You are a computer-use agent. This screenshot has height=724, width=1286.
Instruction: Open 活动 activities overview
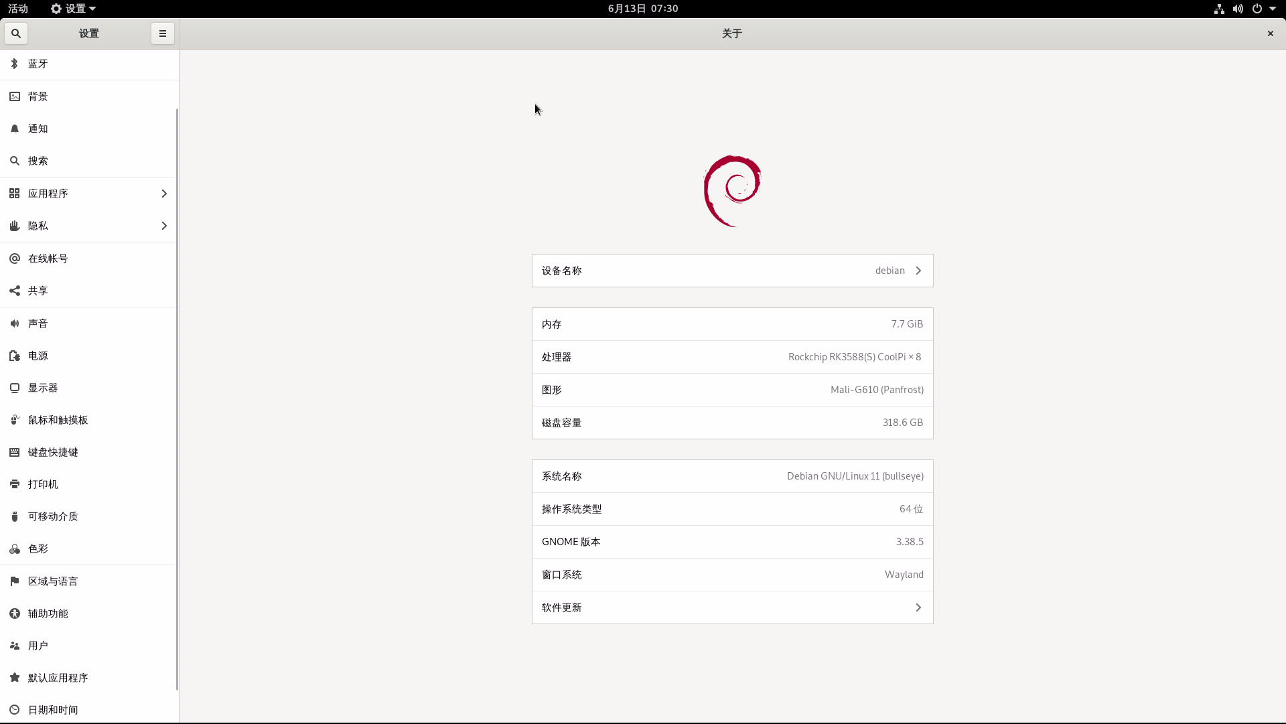coord(18,9)
